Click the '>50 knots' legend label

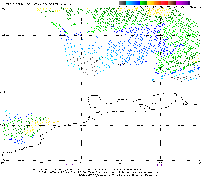click(x=194, y=7)
